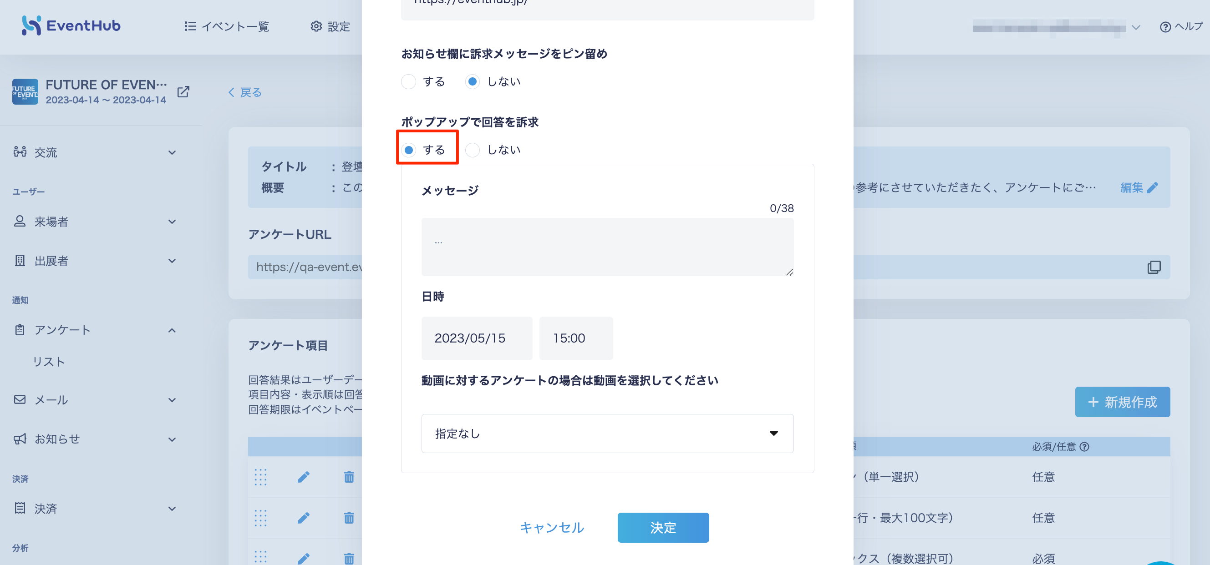Select しない for pinning message

pos(473,81)
